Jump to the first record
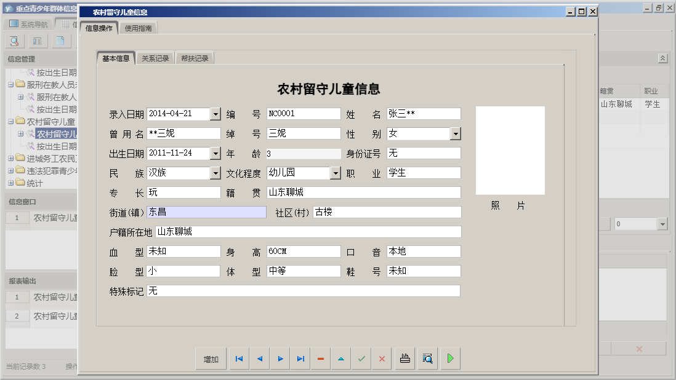Image resolution: width=676 pixels, height=380 pixels. coord(238,358)
